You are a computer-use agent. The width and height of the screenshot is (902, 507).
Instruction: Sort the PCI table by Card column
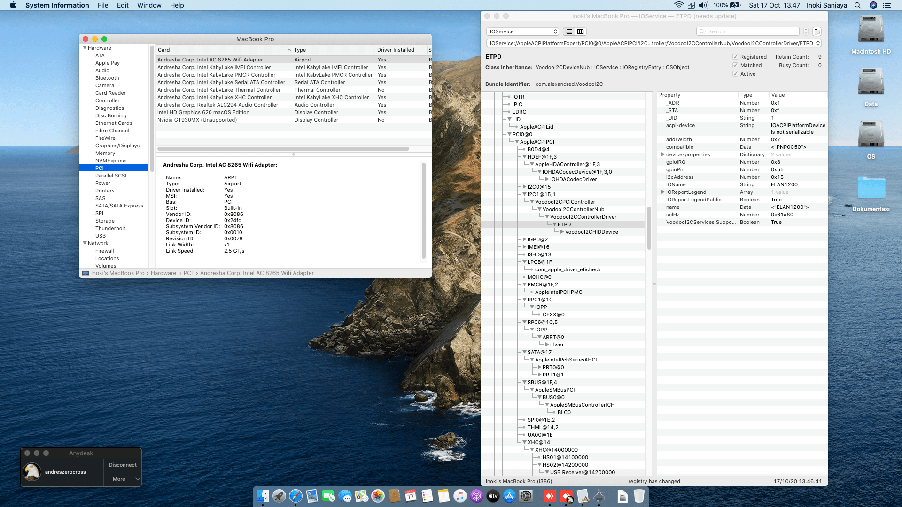(x=224, y=50)
